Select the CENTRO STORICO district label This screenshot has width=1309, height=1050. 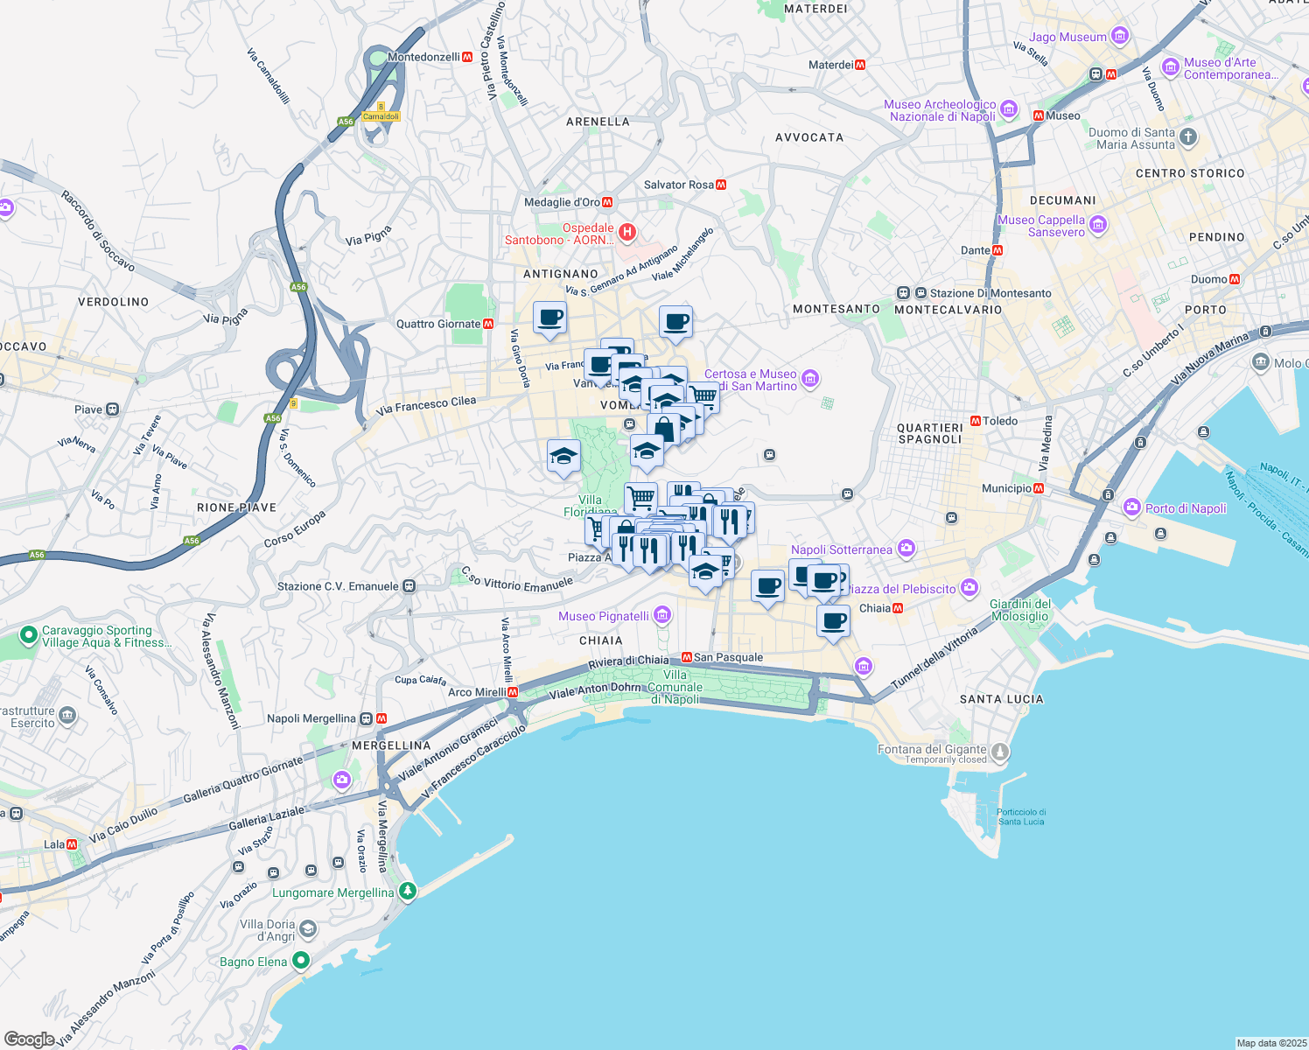click(x=1190, y=173)
